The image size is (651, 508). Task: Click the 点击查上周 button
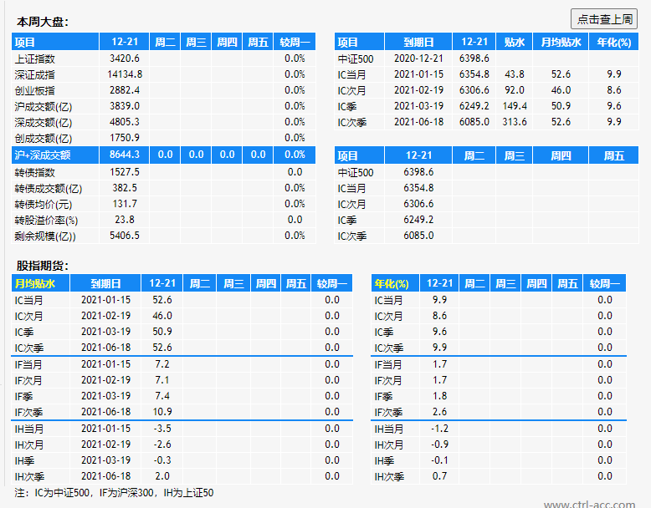click(x=603, y=19)
